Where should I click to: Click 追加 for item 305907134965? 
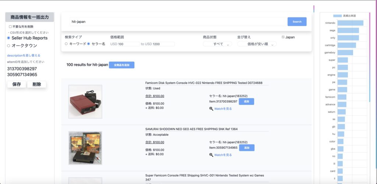tap(247, 148)
